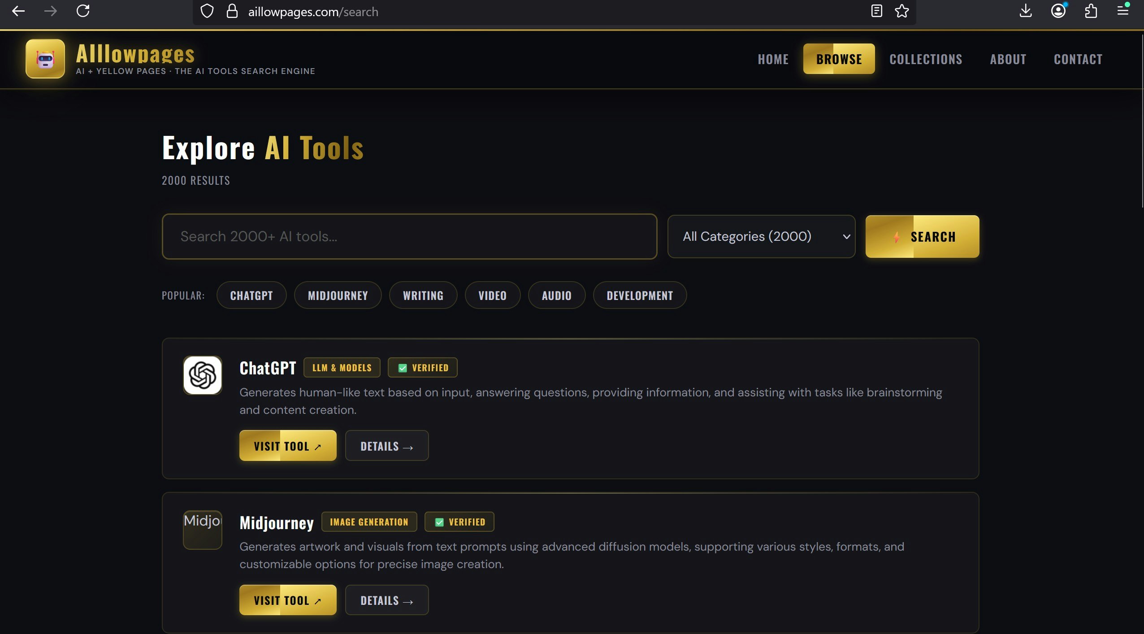Bookmark this page with the star icon
This screenshot has height=634, width=1144.
tap(901, 11)
